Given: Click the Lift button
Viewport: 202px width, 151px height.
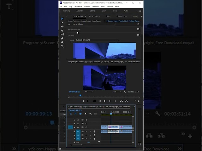Looking at the screenshot, I should [x=121, y=101].
